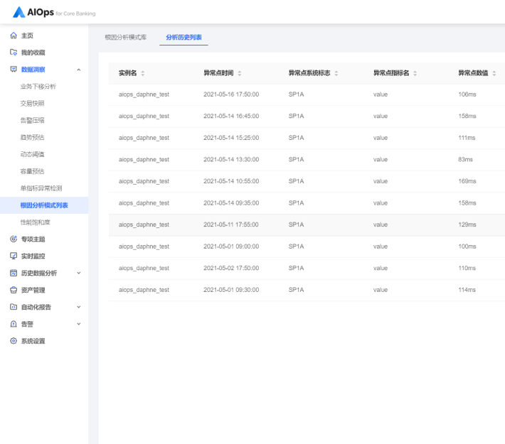Click row timestamp 2021-05-14 15:25:00
This screenshot has width=505, height=444.
coord(231,138)
